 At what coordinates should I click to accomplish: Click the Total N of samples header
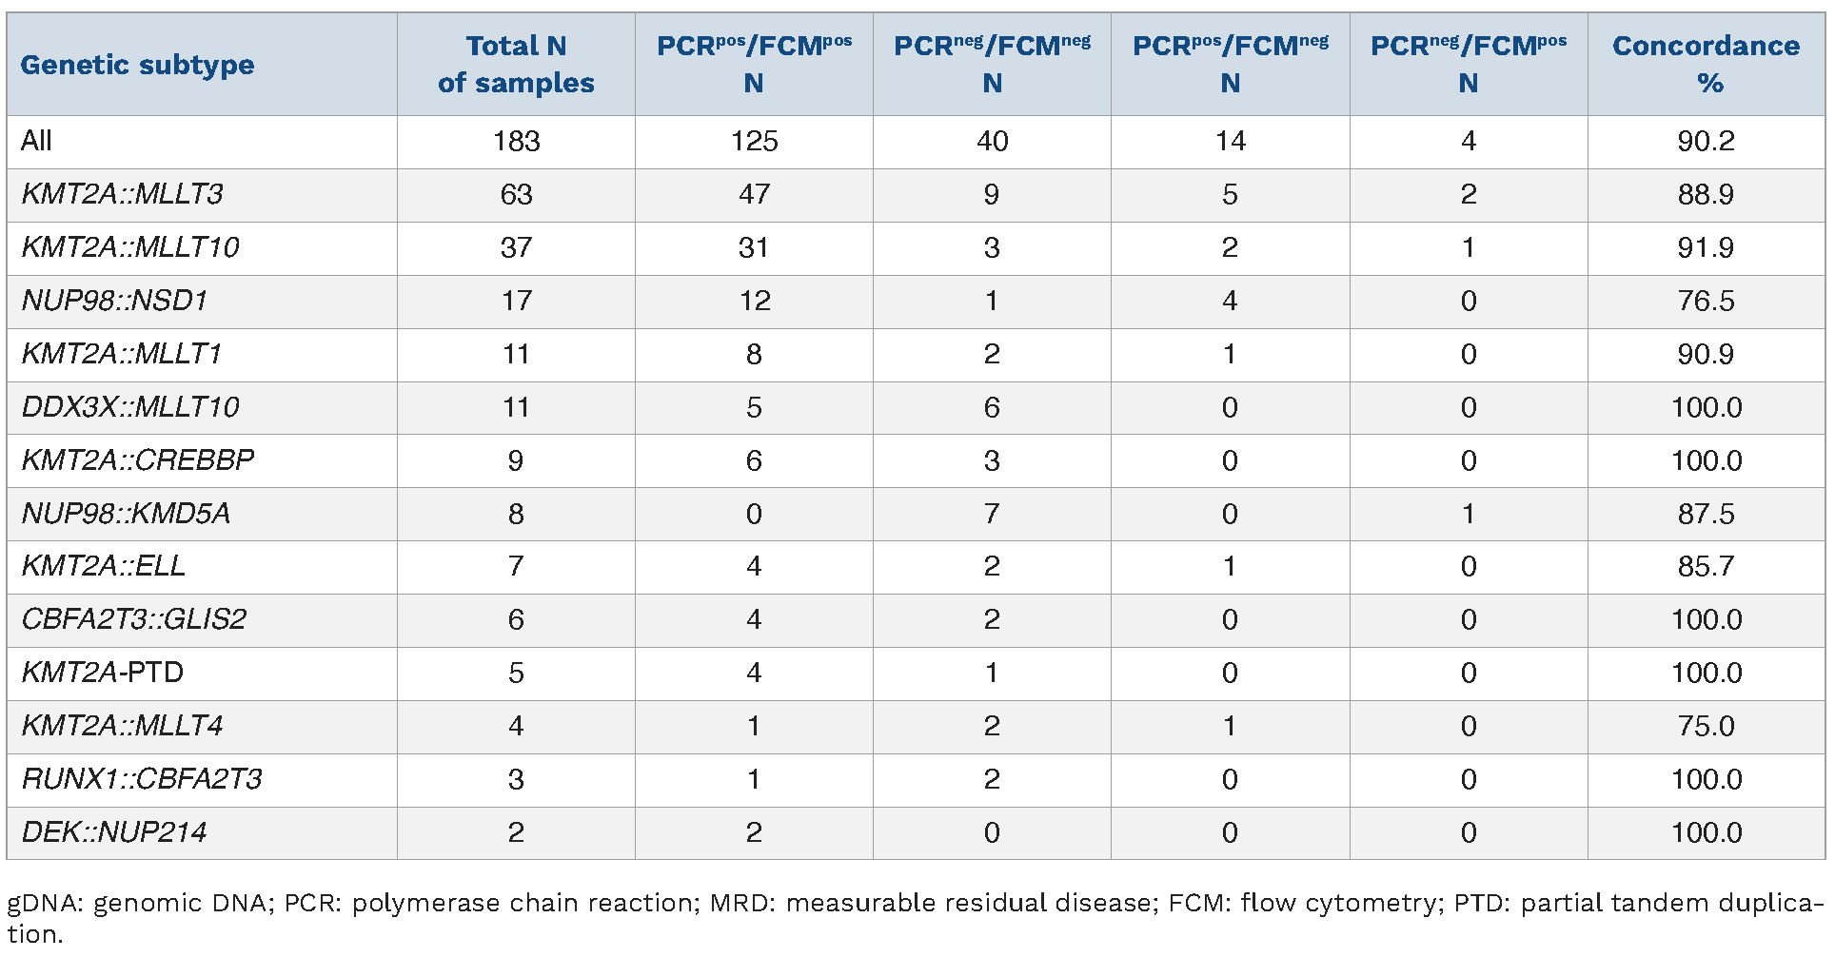[516, 65]
